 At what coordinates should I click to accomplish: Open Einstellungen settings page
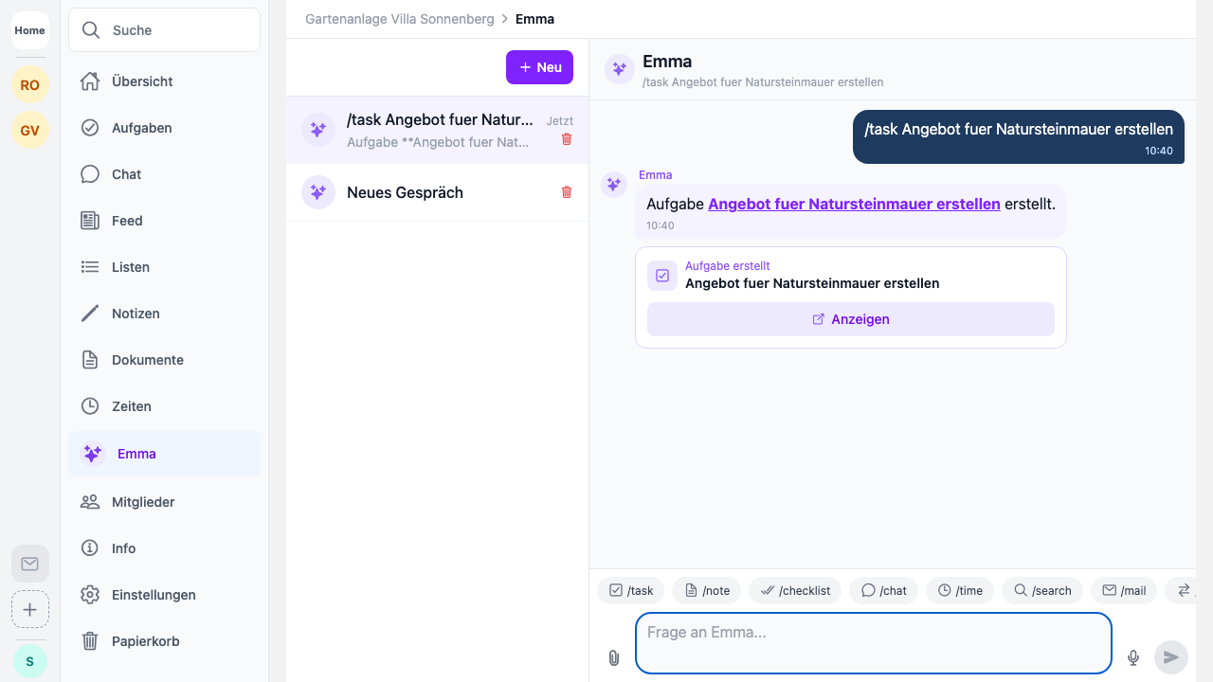(154, 595)
